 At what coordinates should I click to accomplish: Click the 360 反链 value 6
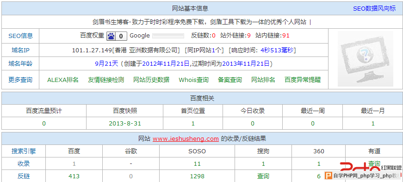click(319, 176)
